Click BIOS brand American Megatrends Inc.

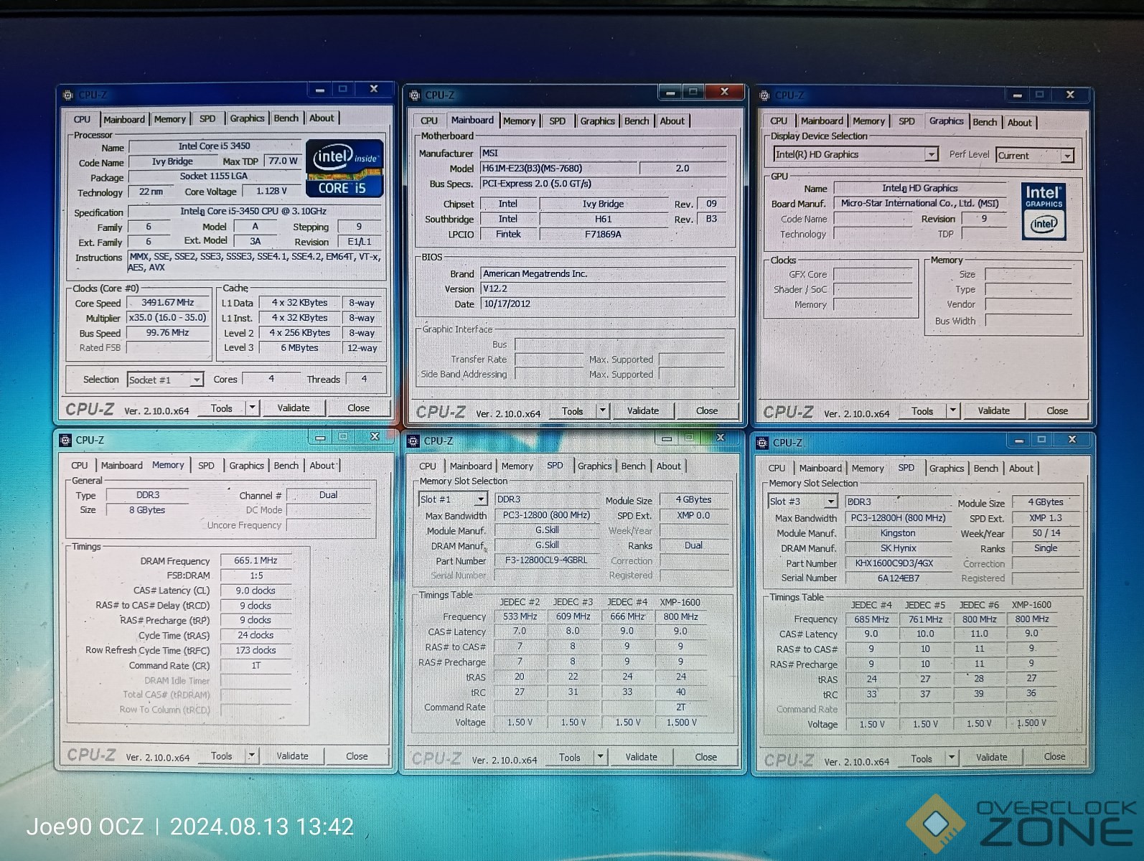point(603,273)
